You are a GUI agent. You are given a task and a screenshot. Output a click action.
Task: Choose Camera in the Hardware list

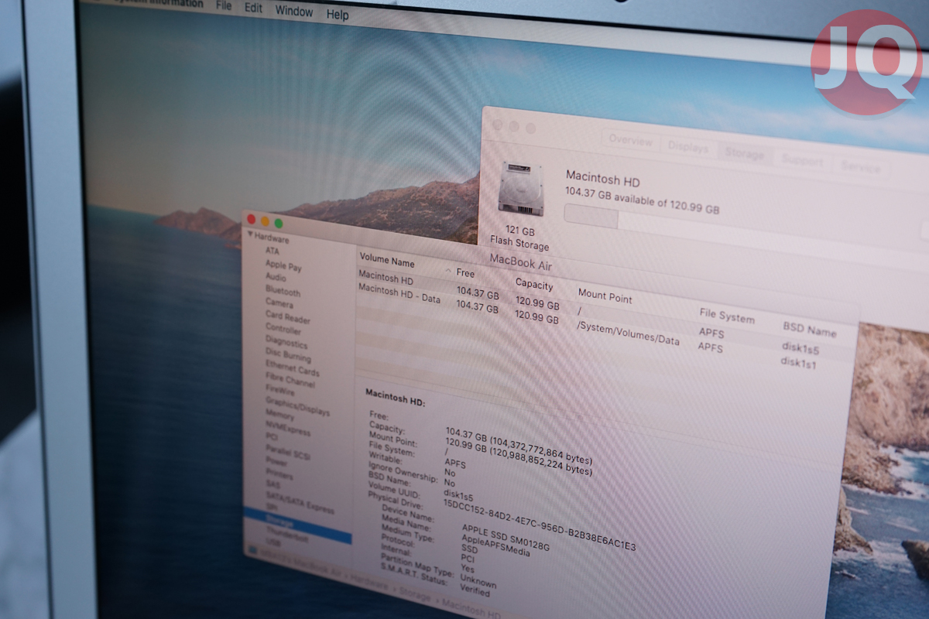tap(279, 303)
